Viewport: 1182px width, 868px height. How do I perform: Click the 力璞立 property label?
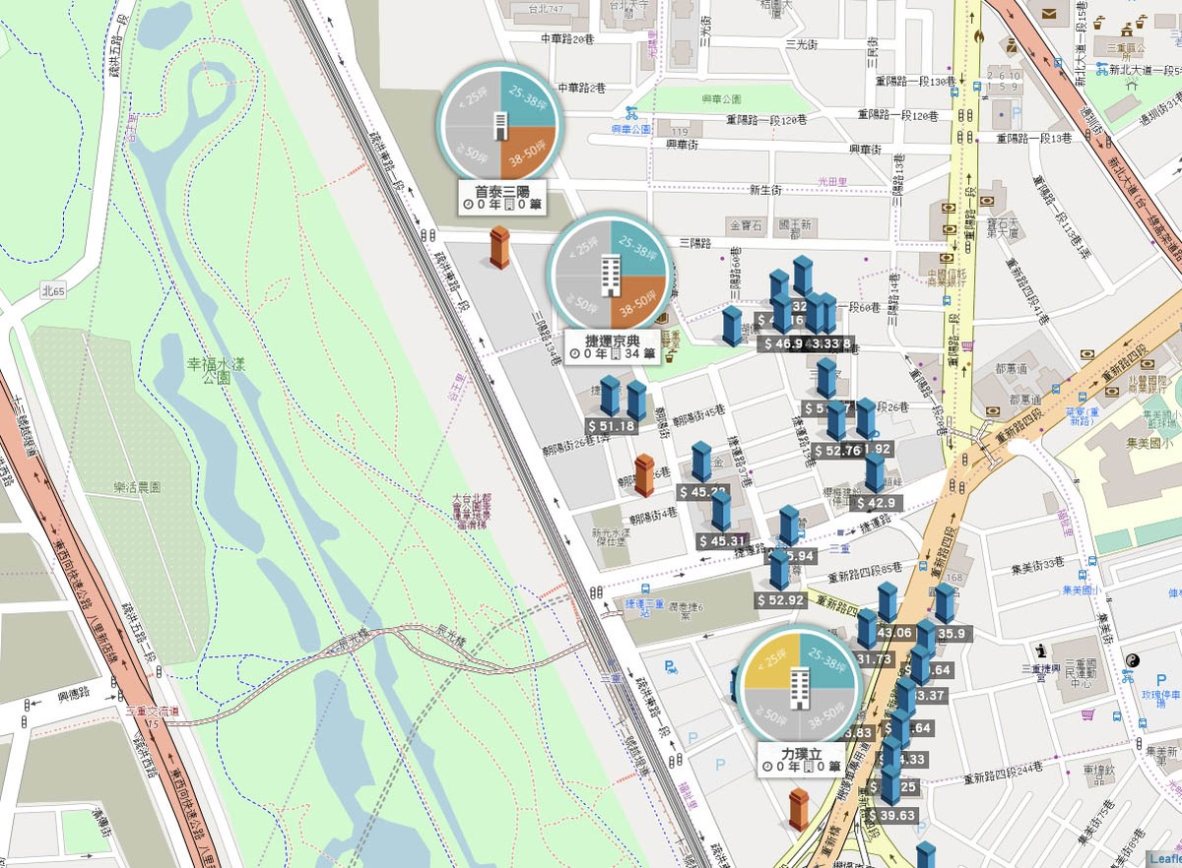[x=801, y=758]
